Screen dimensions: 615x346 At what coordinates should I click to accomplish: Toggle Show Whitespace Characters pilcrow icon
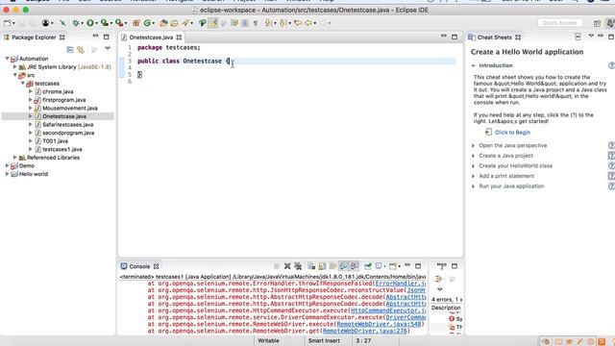(256, 23)
